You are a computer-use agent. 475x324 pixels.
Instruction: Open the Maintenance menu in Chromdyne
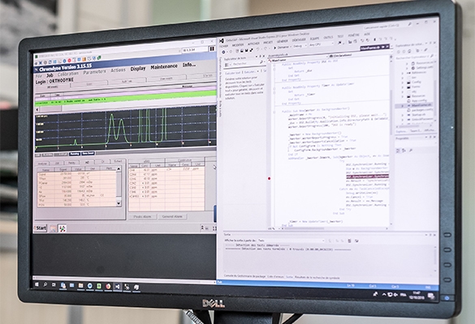pyautogui.click(x=164, y=66)
